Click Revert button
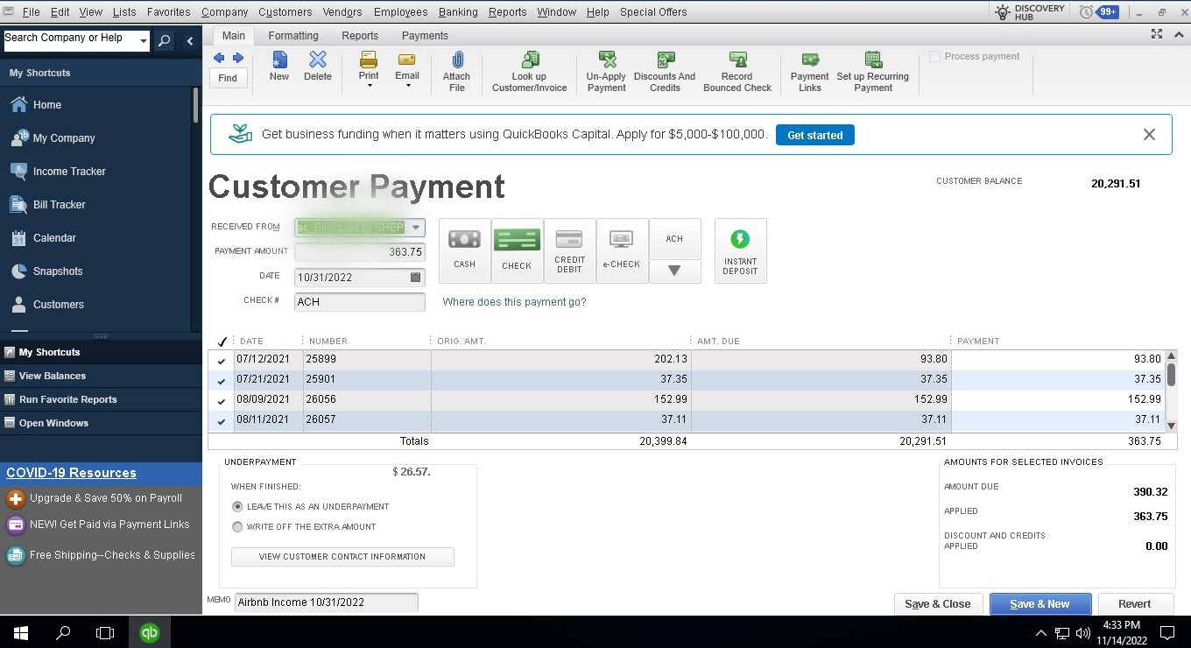This screenshot has width=1191, height=648. (x=1134, y=604)
